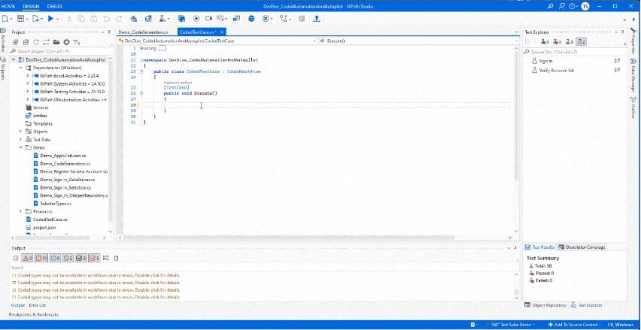Collapse the Demo folder node
This screenshot has width=641, height=330.
(20, 147)
